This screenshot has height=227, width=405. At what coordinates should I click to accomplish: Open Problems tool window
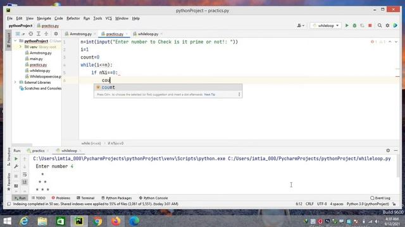click(x=61, y=198)
